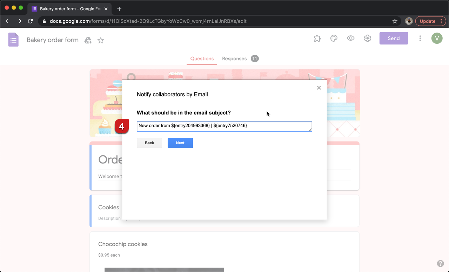Preview the form with the eye icon
This screenshot has width=449, height=272.
[x=350, y=38]
